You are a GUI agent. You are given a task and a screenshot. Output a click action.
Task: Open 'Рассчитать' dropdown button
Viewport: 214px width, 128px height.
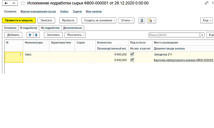pos(75,35)
